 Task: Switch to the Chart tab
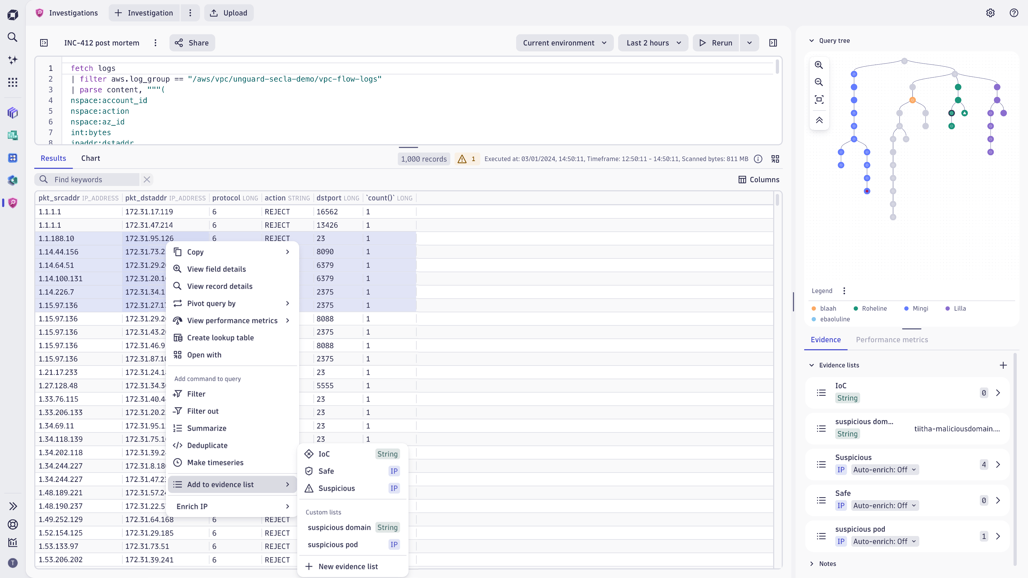[90, 158]
